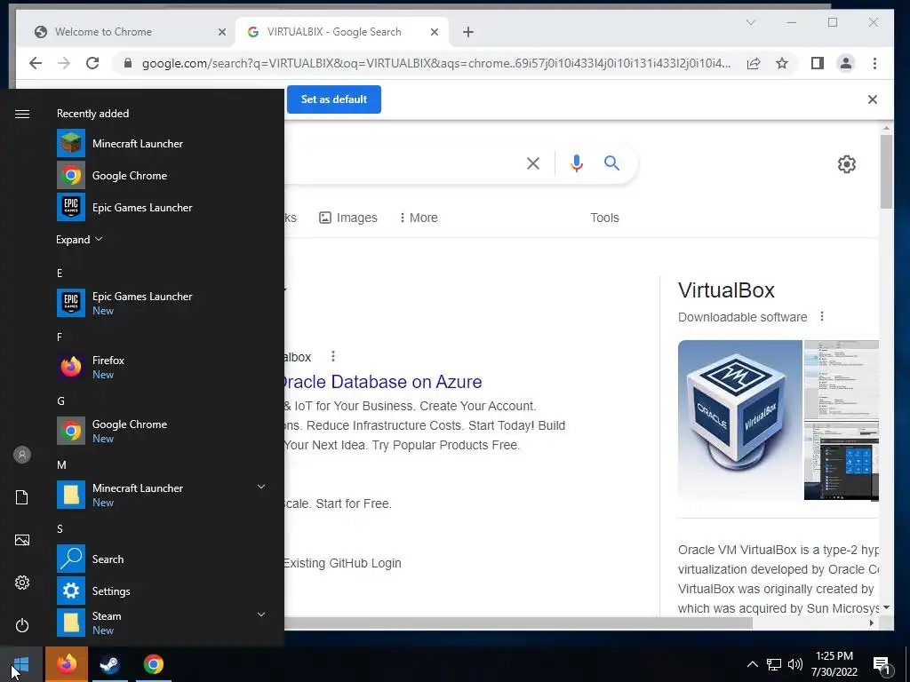
Task: View the VirtualBox logo image
Action: click(740, 420)
